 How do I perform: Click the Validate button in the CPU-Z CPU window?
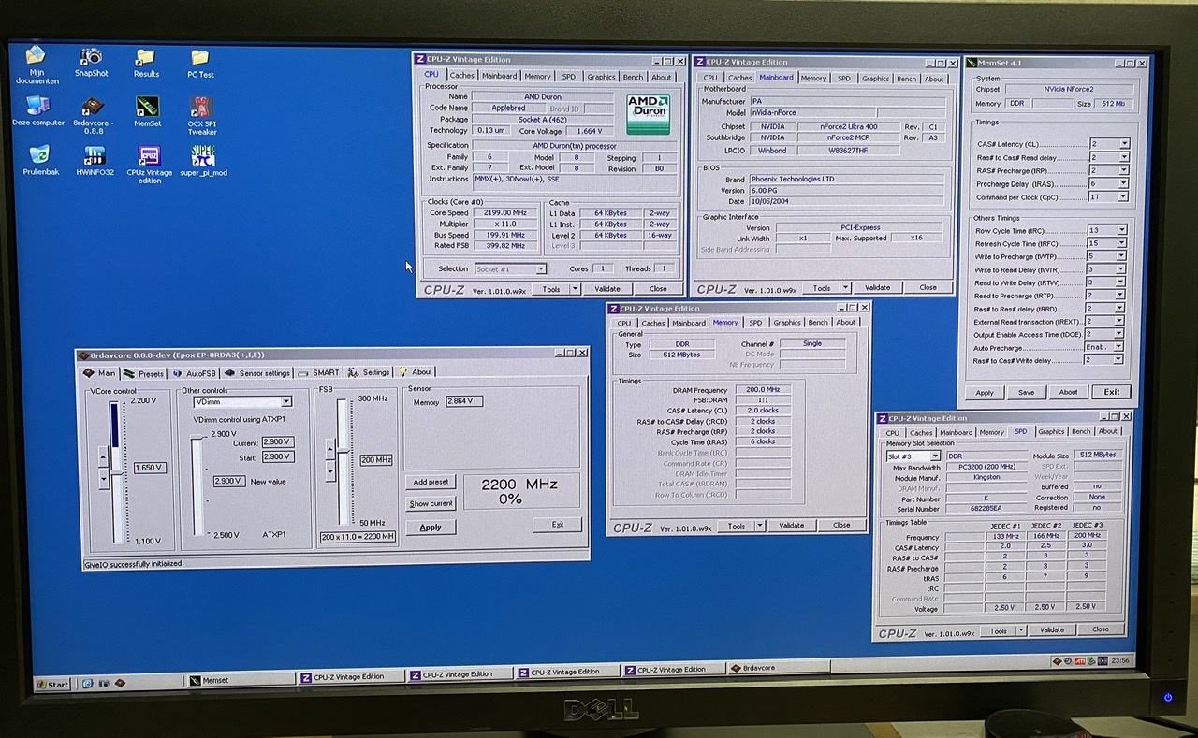pyautogui.click(x=606, y=289)
